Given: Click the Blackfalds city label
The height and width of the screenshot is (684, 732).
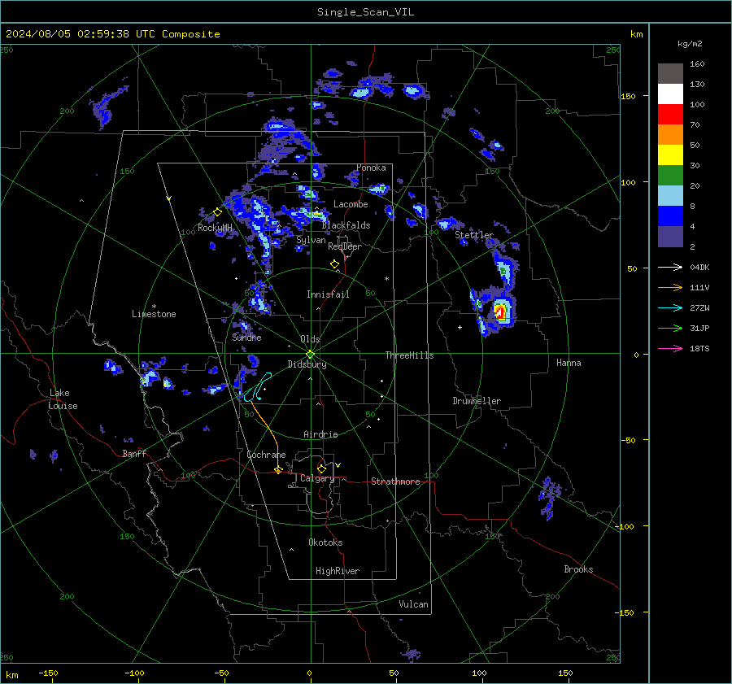Looking at the screenshot, I should click(346, 225).
